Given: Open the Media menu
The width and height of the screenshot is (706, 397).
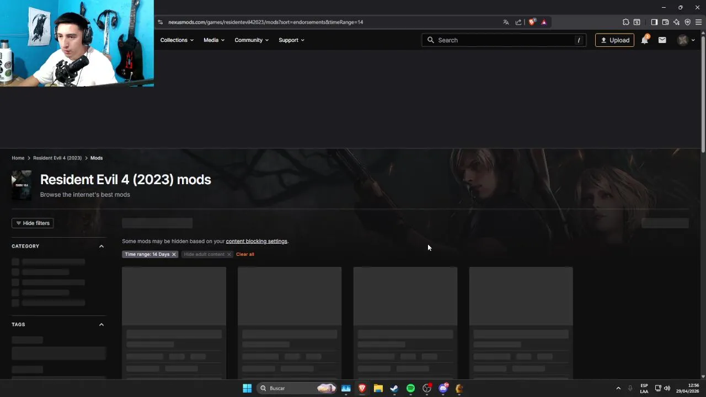Looking at the screenshot, I should click(214, 40).
